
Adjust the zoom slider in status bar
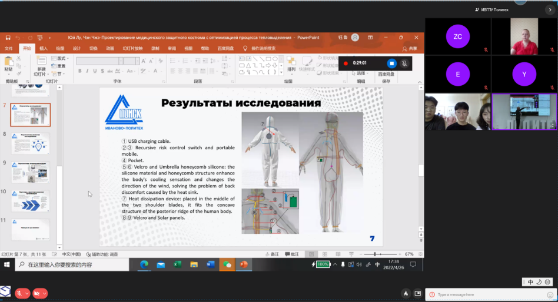tap(375, 254)
